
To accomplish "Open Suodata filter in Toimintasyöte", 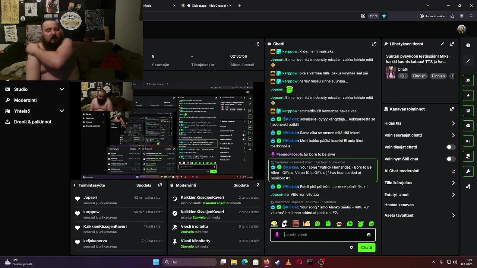I will click(x=144, y=185).
